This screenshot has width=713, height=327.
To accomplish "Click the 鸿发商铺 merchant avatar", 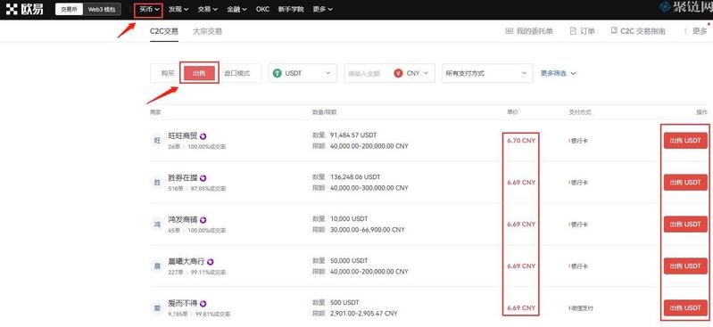I will pos(157,224).
